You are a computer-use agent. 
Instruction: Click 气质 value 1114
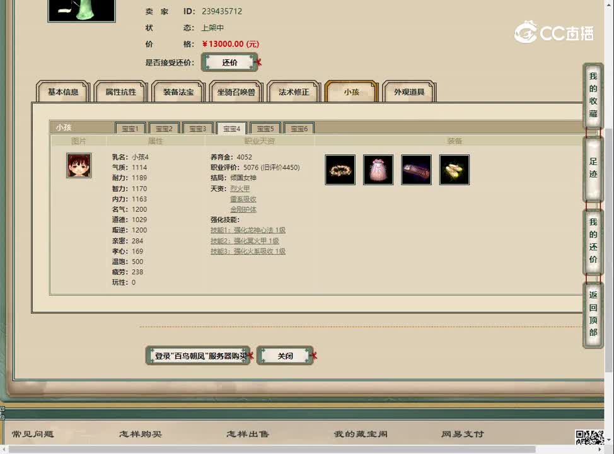tap(139, 167)
